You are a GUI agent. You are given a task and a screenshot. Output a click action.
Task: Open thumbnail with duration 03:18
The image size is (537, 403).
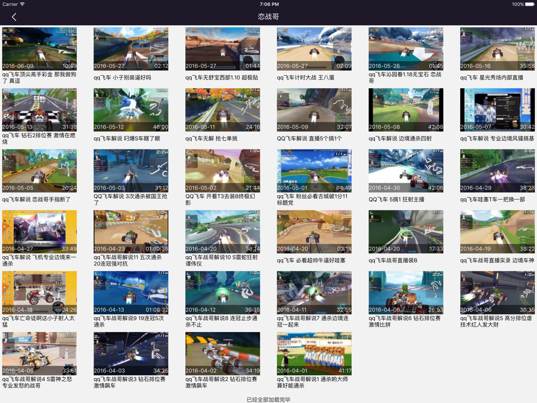314,232
